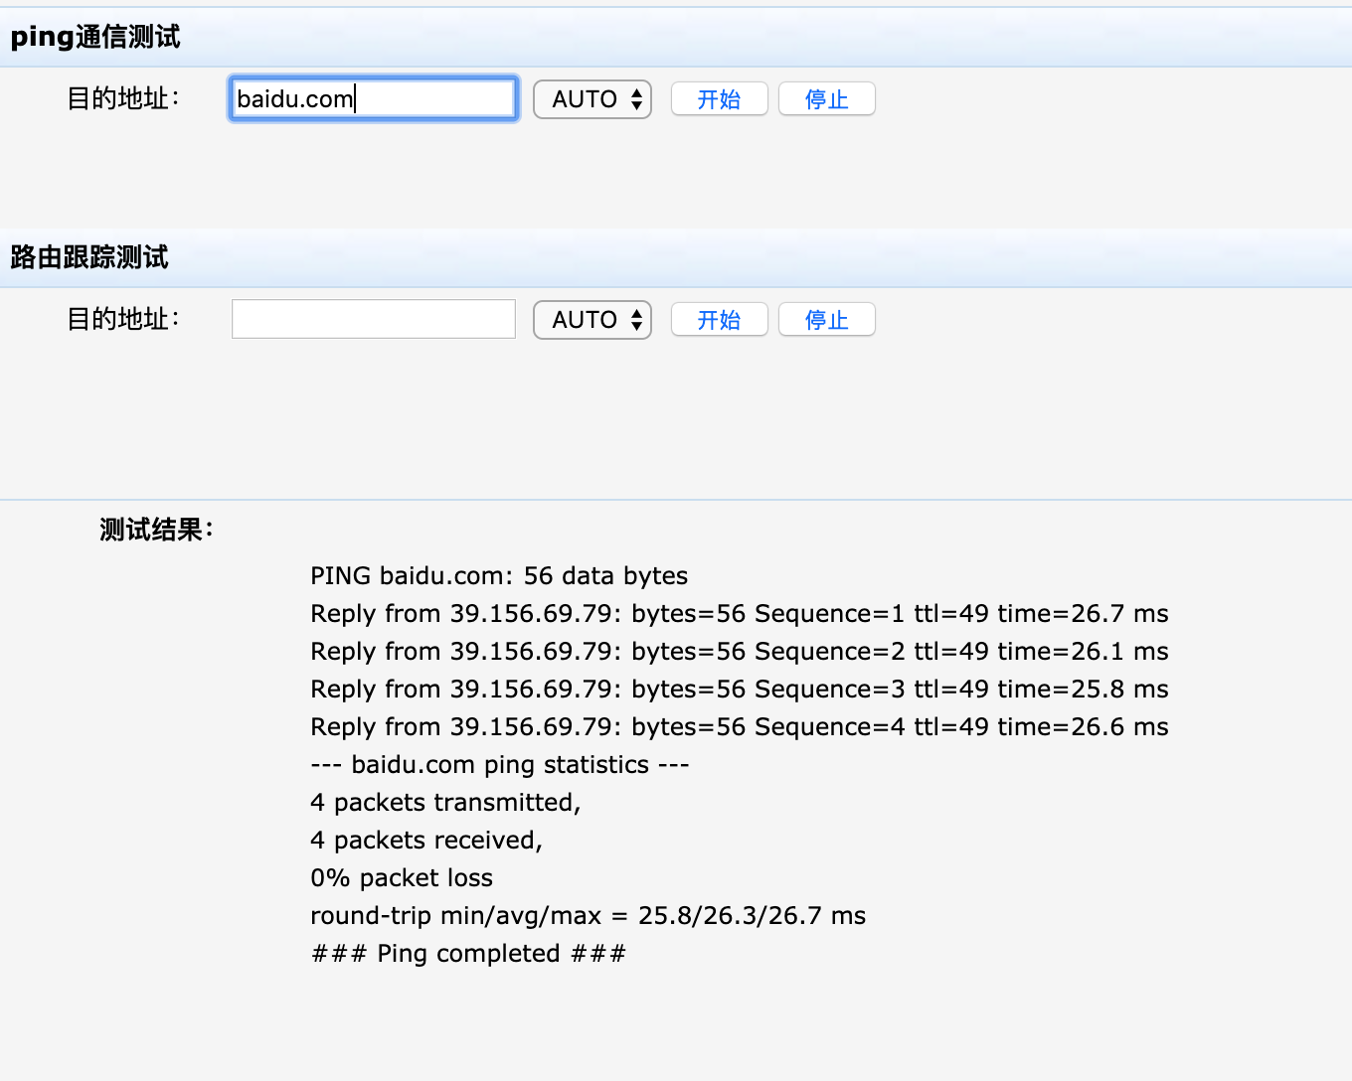Click the Sequence=4 reply line

tap(740, 727)
